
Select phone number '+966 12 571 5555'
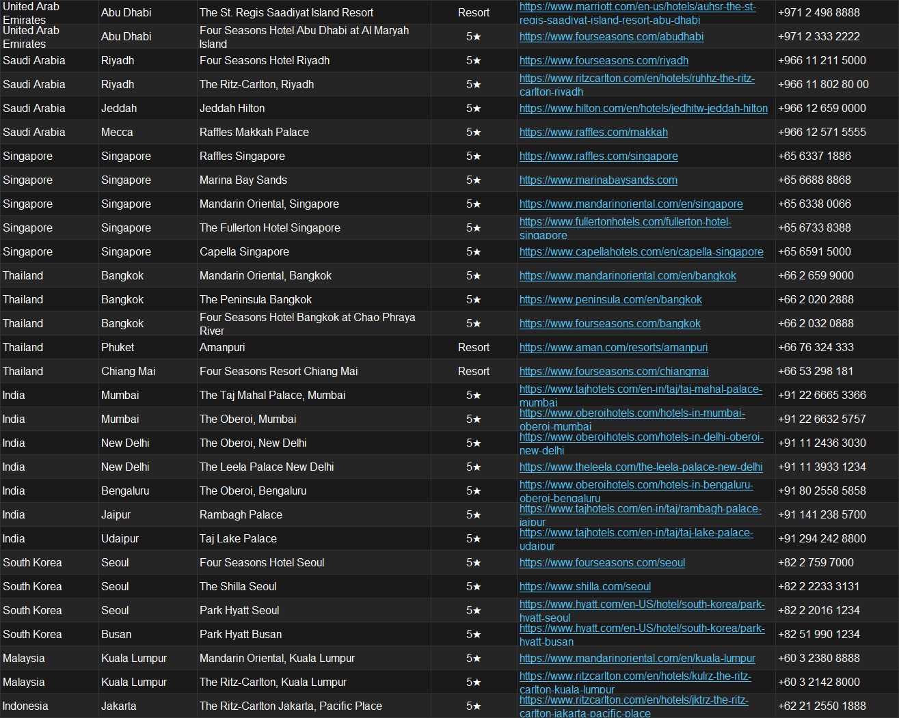click(822, 133)
